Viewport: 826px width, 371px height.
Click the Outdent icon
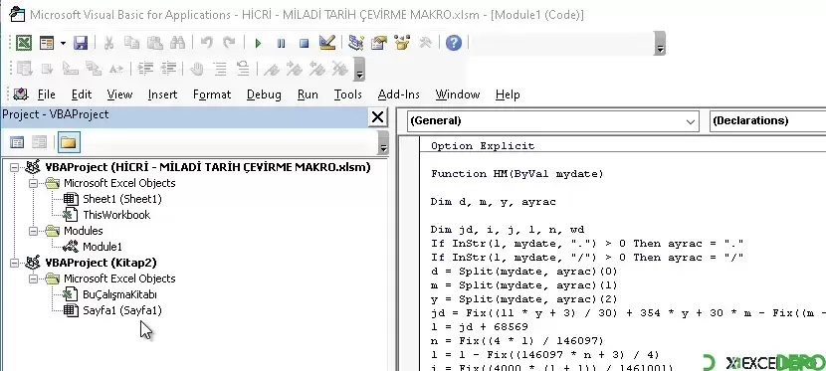pyautogui.click(x=168, y=69)
